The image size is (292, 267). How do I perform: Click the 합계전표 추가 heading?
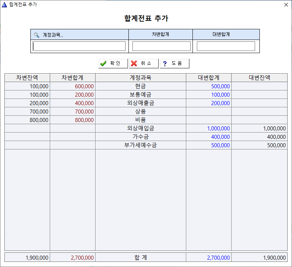tap(146, 18)
